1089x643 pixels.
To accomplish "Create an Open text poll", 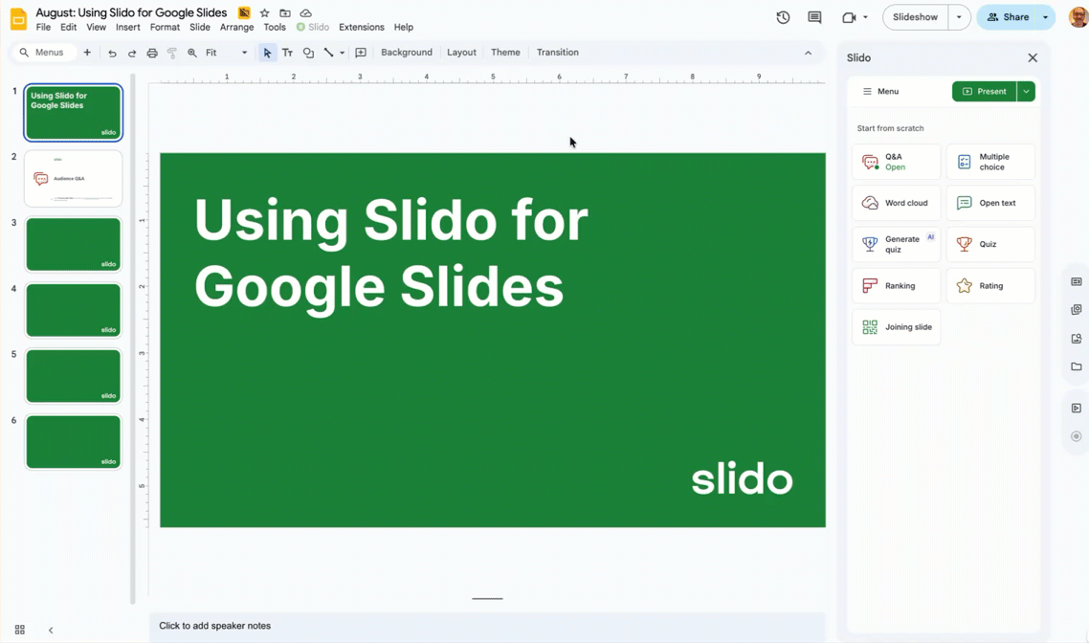I will (990, 203).
